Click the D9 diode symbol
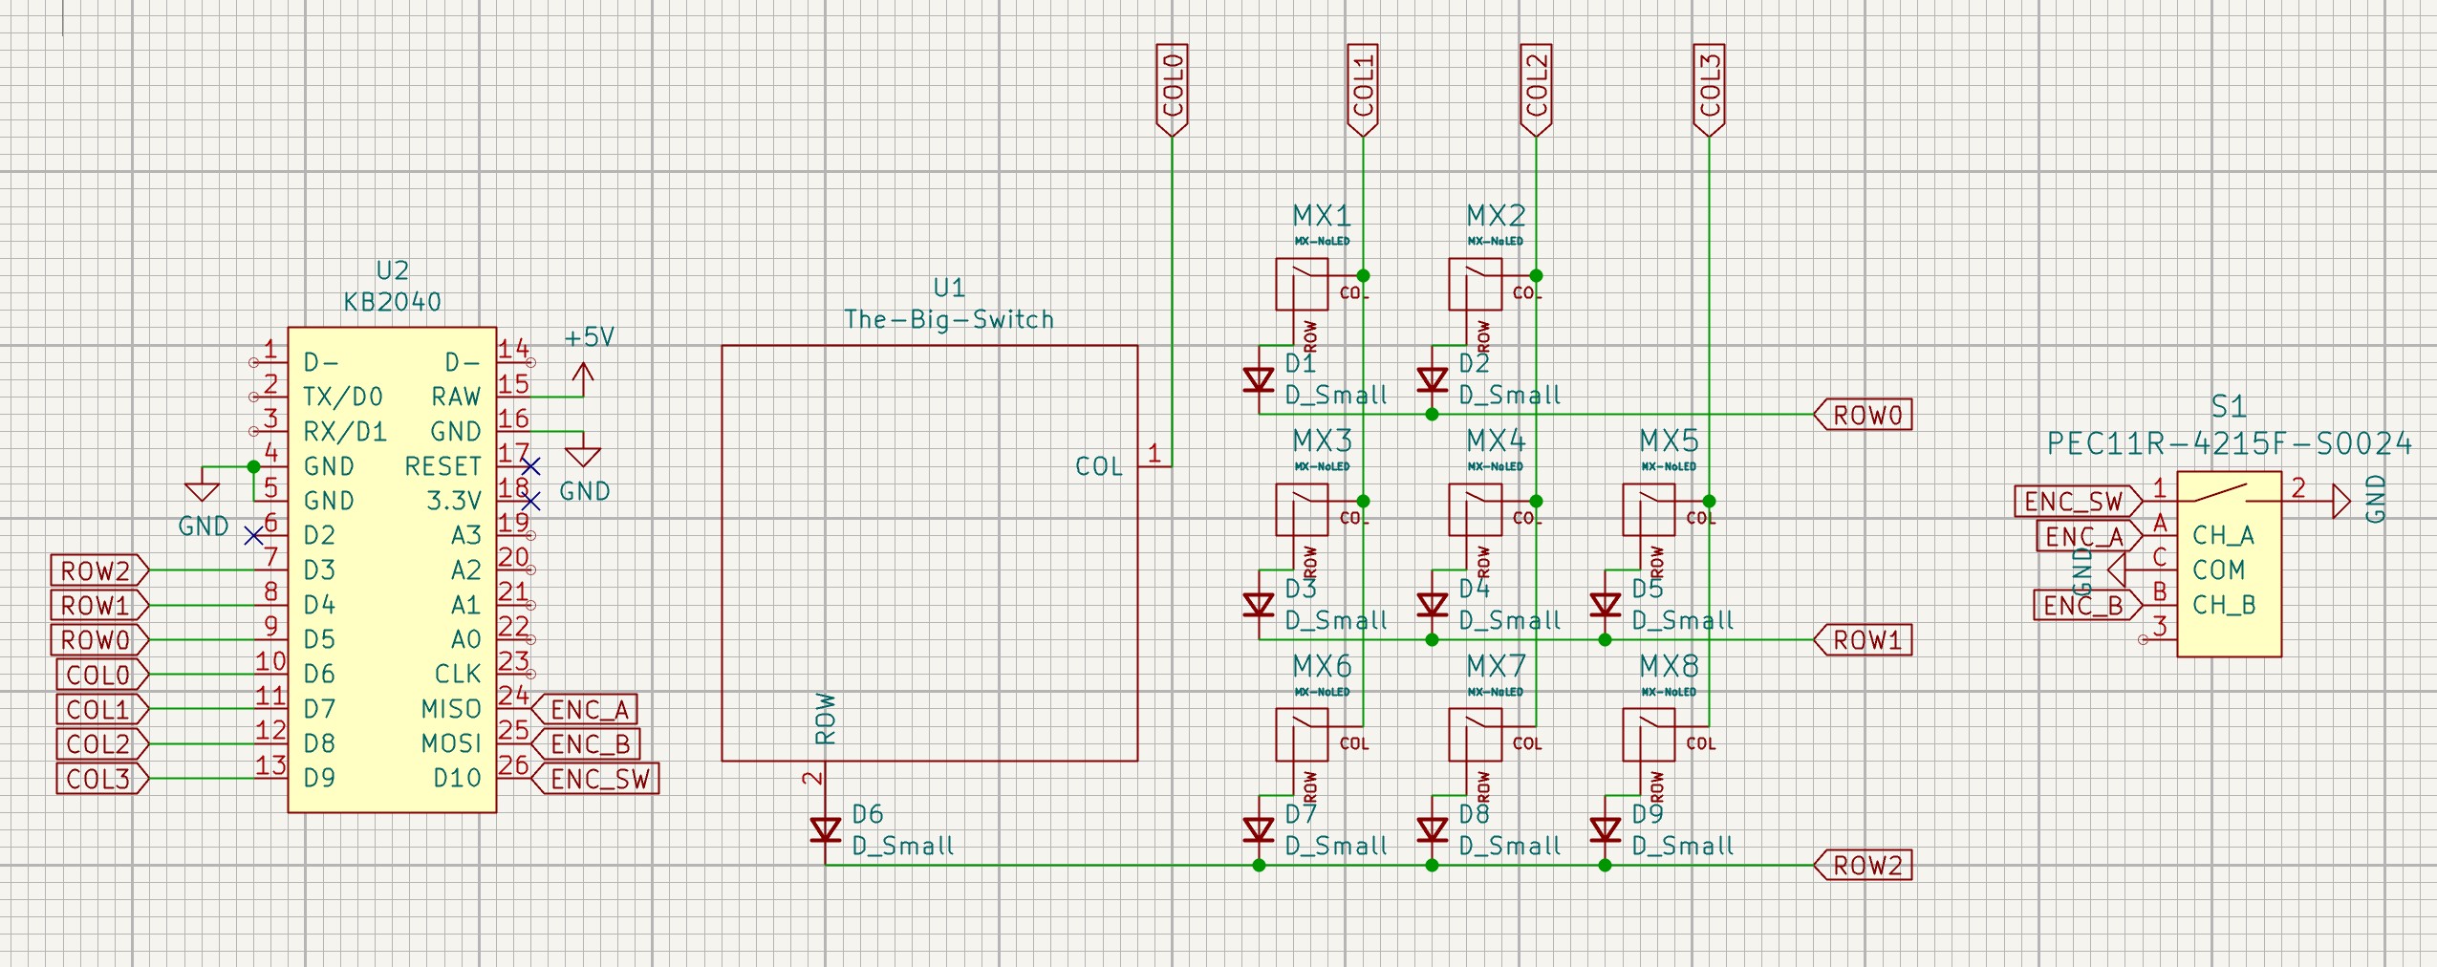 click(1606, 830)
